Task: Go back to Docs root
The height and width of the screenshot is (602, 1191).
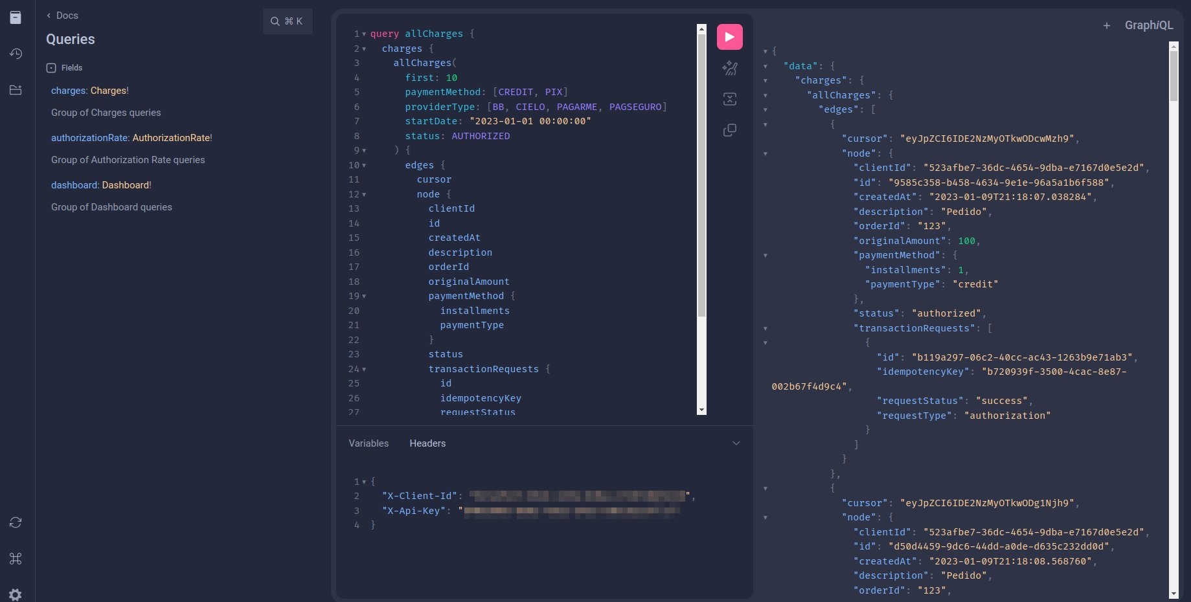Action: 62,16
